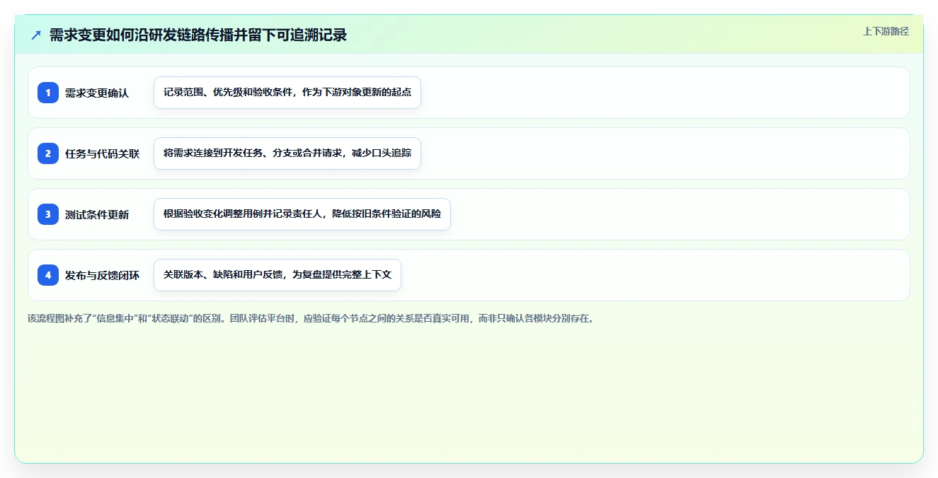Click the number 2 step badge
This screenshot has width=938, height=478.
(x=48, y=153)
